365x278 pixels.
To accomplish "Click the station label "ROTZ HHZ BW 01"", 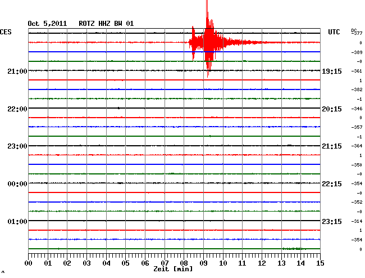I will coord(106,24).
